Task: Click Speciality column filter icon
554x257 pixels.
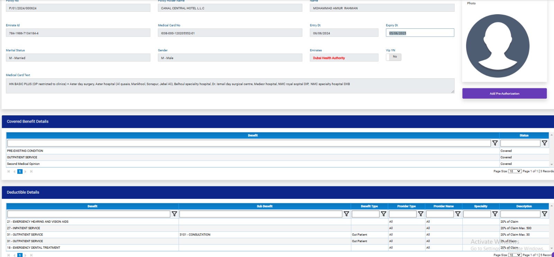Action: 495,214
